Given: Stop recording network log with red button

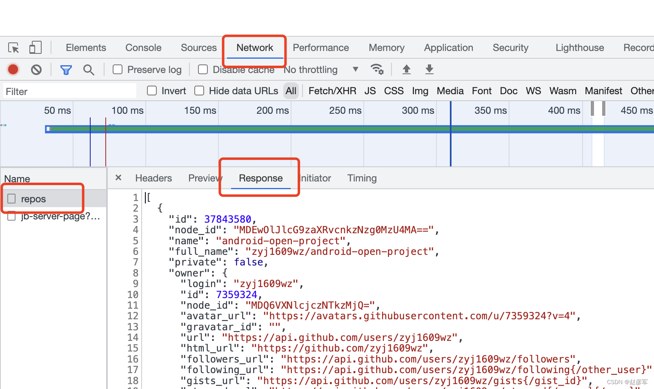Looking at the screenshot, I should [x=13, y=70].
